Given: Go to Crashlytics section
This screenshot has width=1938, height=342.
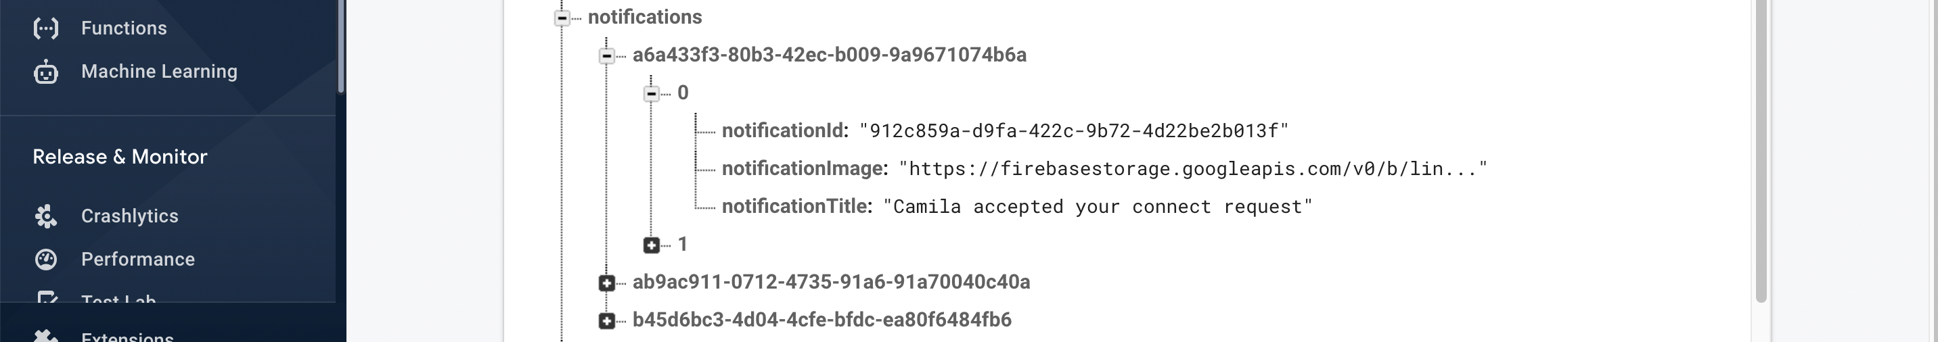Looking at the screenshot, I should (x=129, y=216).
